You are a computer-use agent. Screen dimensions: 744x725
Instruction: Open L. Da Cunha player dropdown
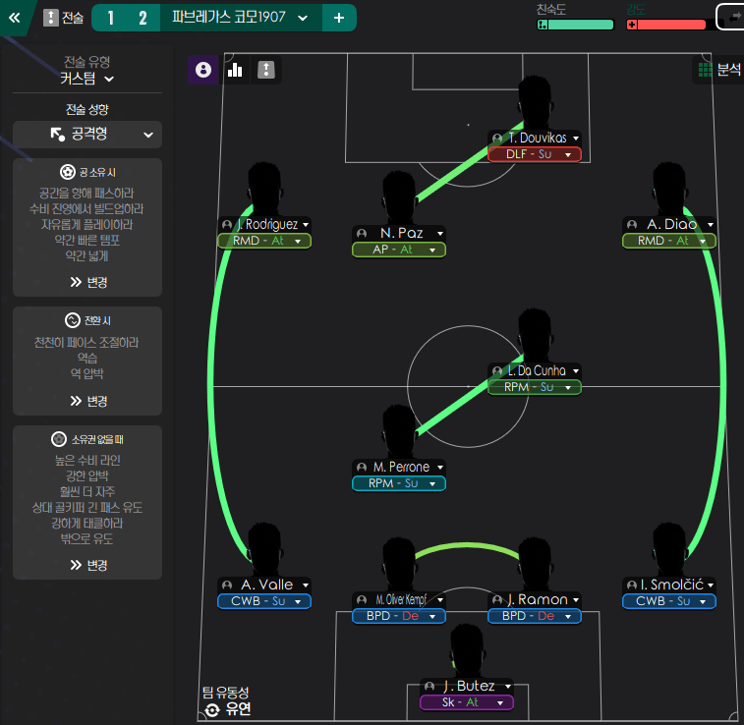tap(576, 370)
